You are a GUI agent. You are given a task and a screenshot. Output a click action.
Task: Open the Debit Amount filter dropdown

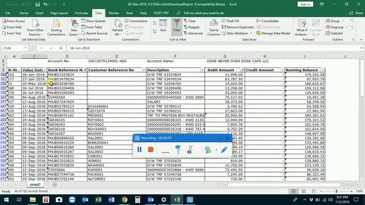[242, 70]
